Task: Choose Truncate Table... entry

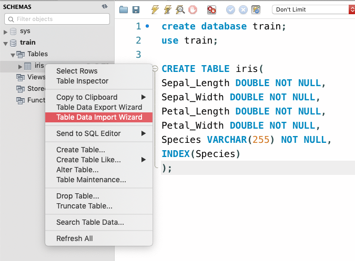Action: [x=99, y=206]
